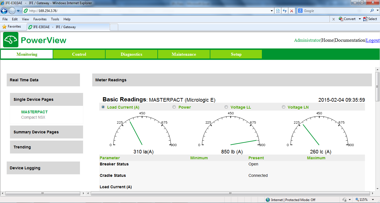The height and width of the screenshot is (203, 380).
Task: Expand Summary Device Pages section
Action: [x=46, y=132]
